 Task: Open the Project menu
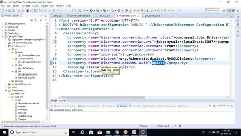pyautogui.click(x=44, y=6)
